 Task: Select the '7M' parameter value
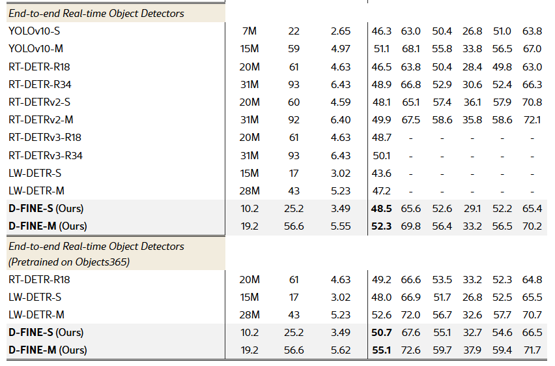pos(249,31)
